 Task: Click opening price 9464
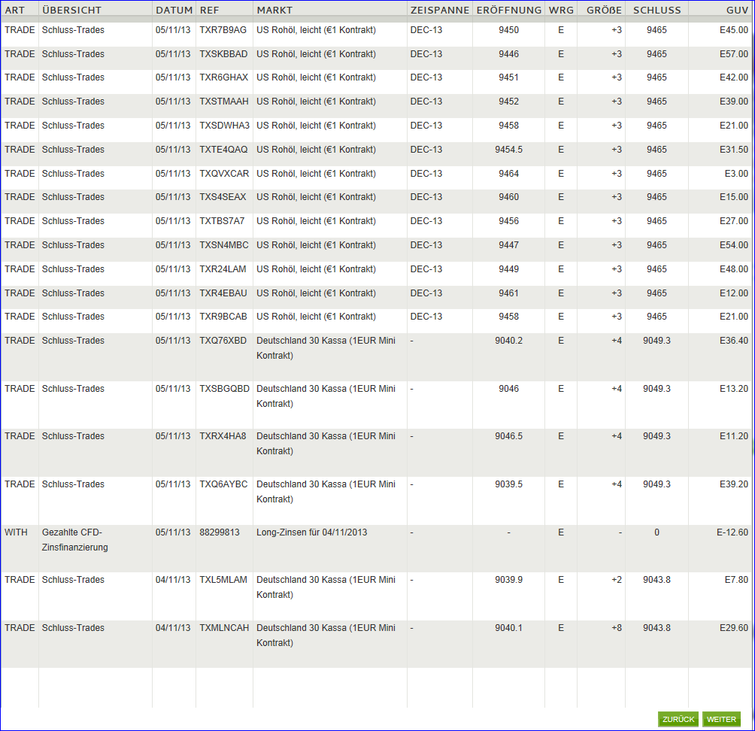coord(508,174)
